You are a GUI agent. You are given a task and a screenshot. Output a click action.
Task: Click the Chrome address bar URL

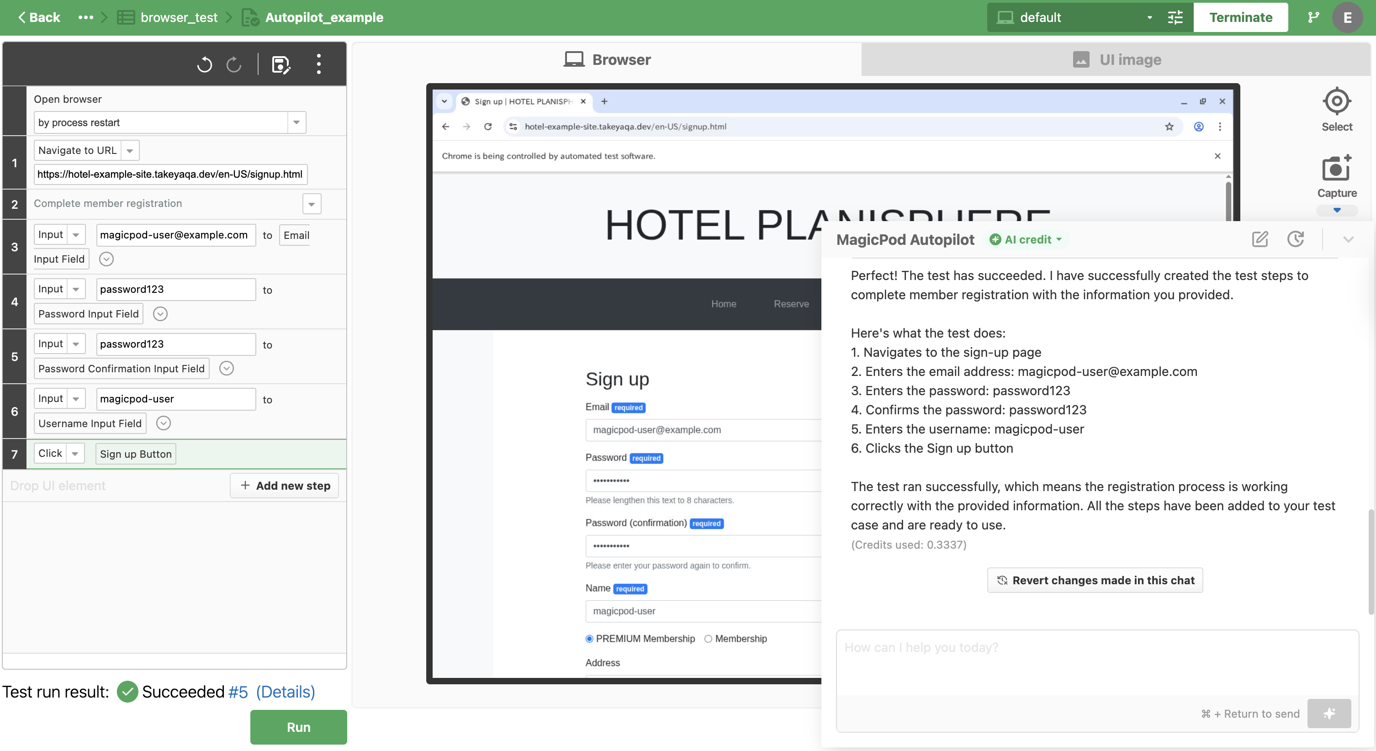tap(625, 127)
